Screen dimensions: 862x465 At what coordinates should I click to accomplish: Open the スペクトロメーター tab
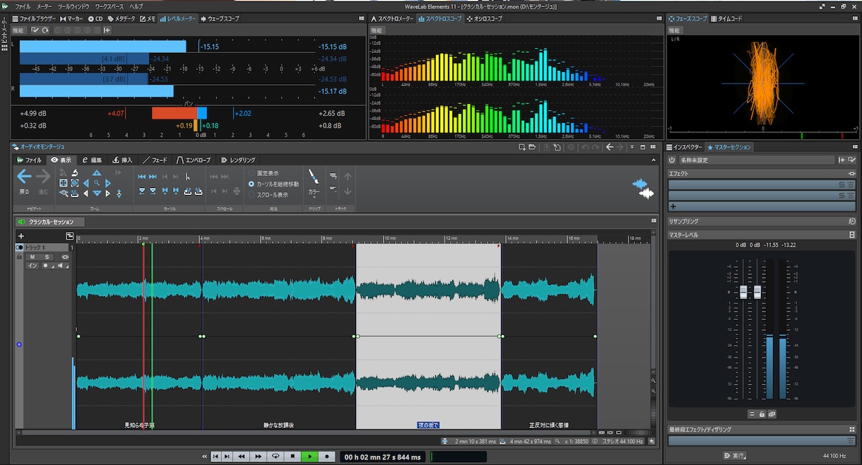(392, 18)
